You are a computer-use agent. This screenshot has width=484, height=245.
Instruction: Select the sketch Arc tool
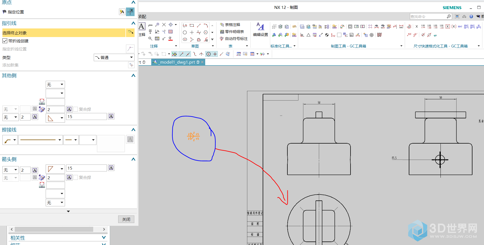click(206, 25)
